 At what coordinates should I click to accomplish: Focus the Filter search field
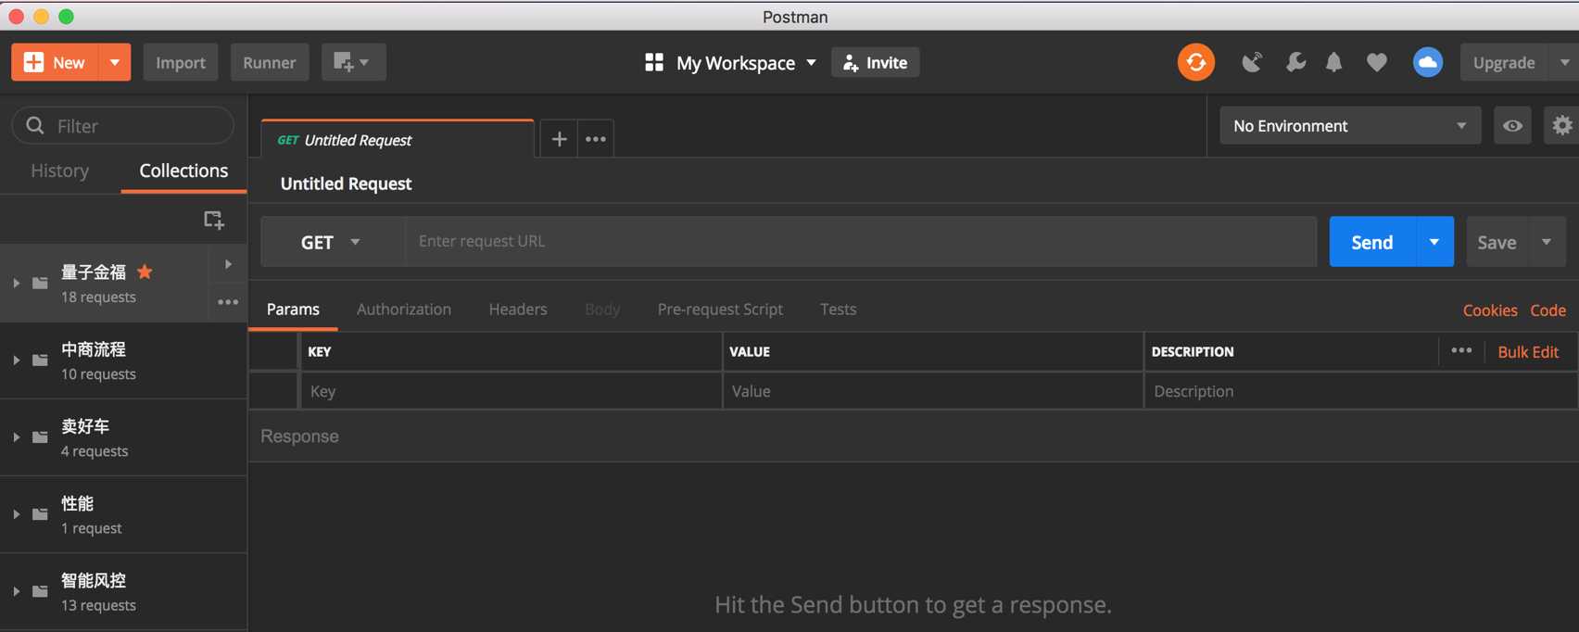point(123,125)
